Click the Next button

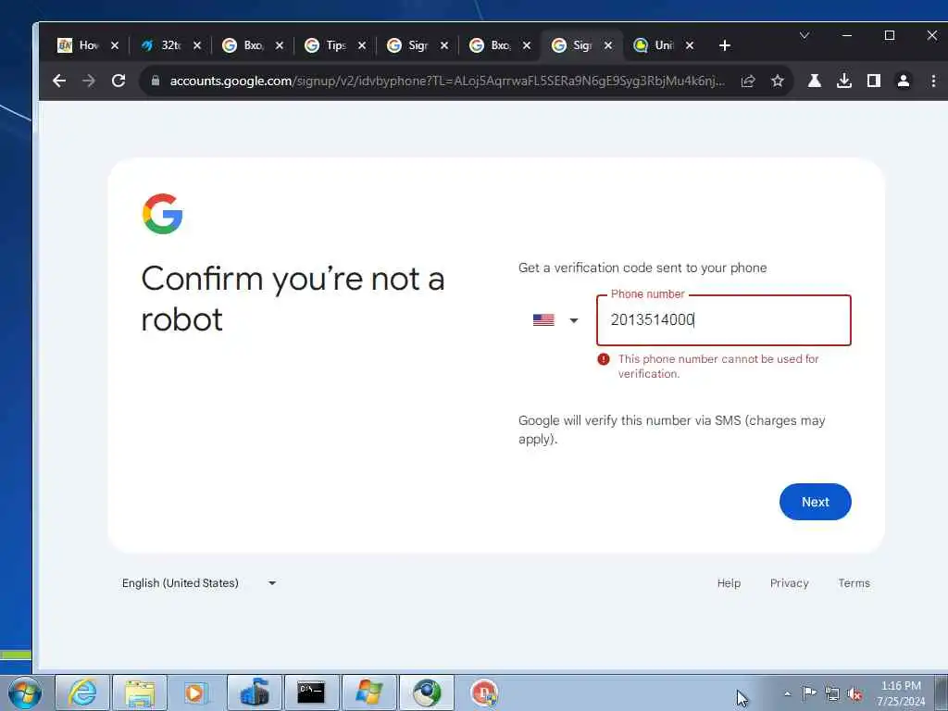click(815, 502)
